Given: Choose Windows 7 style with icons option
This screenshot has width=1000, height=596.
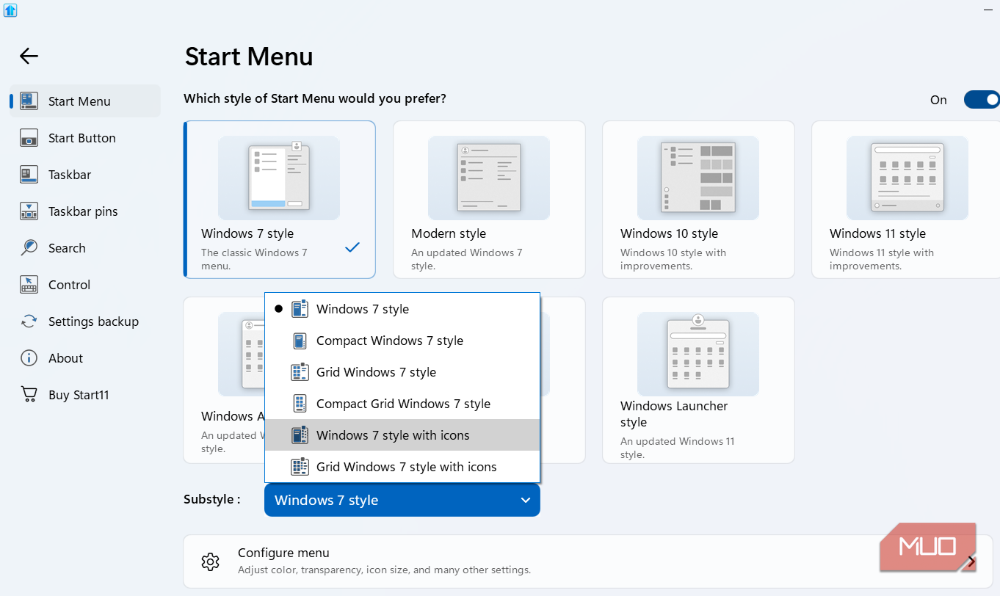Looking at the screenshot, I should 402,435.
